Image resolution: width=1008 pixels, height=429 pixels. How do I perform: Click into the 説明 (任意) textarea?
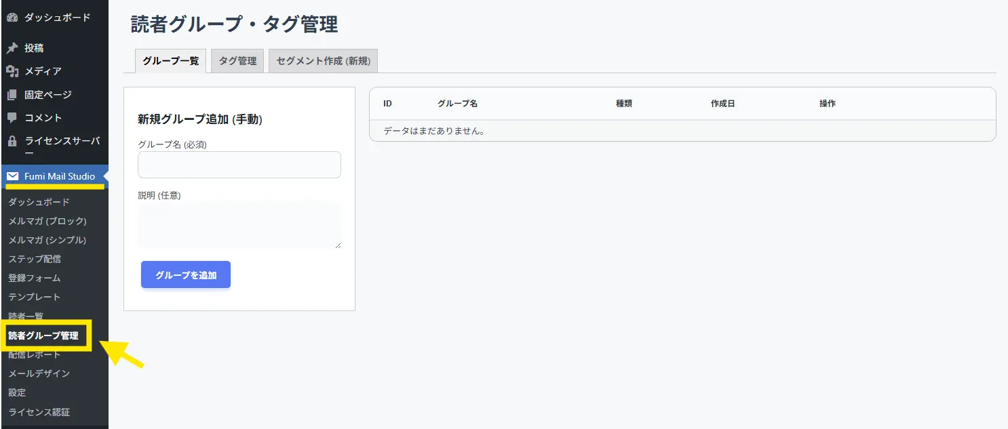tap(239, 224)
